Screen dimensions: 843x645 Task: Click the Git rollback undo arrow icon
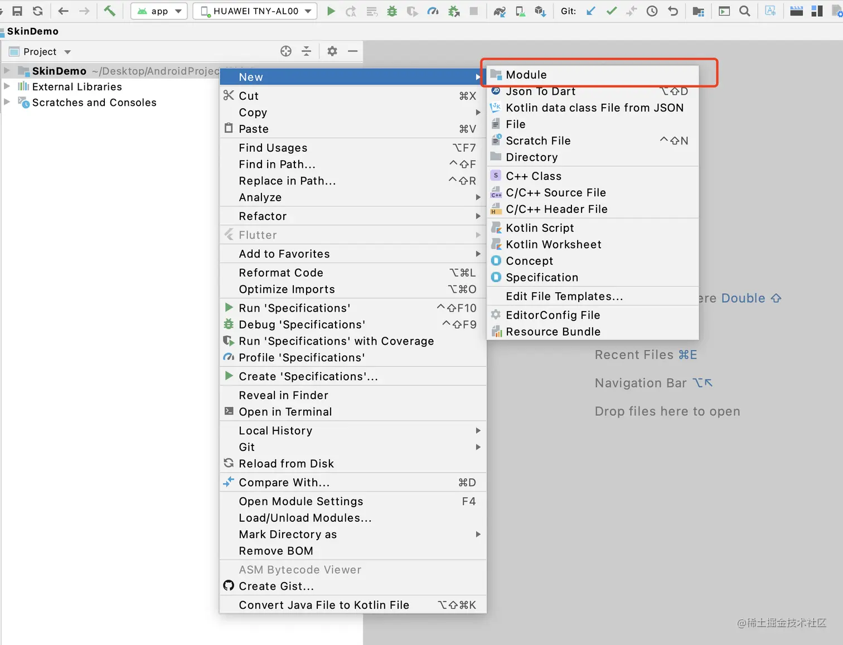(x=673, y=11)
